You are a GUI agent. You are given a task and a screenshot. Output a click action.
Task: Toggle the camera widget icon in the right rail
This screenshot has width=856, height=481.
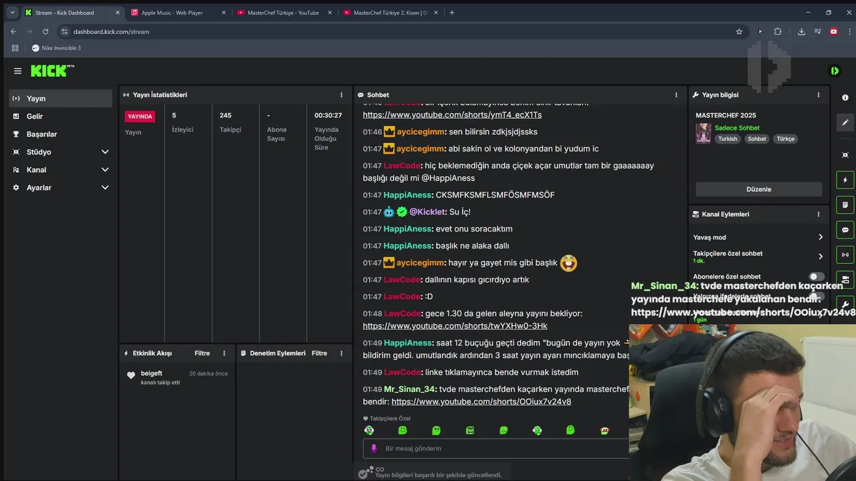[x=845, y=279]
